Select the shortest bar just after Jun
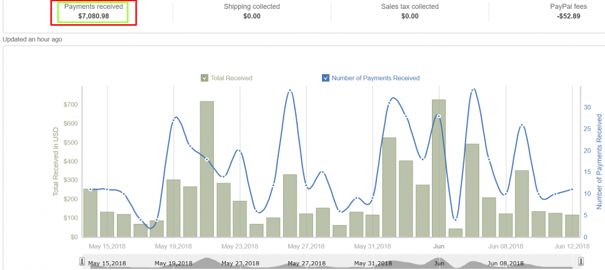 coord(455,232)
